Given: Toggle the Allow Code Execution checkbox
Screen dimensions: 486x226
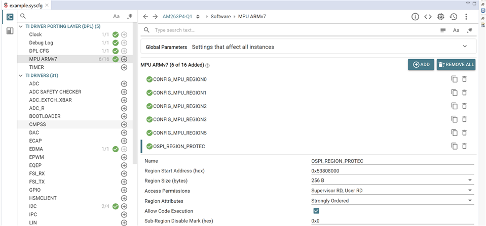Looking at the screenshot, I should [x=316, y=211].
